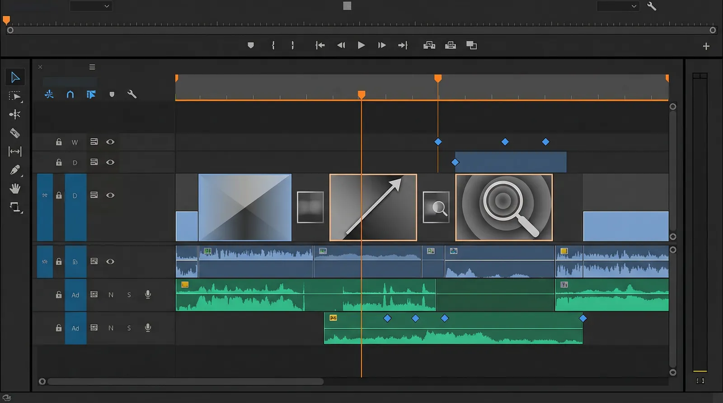Hide the W track using its eye icon
723x403 pixels.
pyautogui.click(x=110, y=142)
